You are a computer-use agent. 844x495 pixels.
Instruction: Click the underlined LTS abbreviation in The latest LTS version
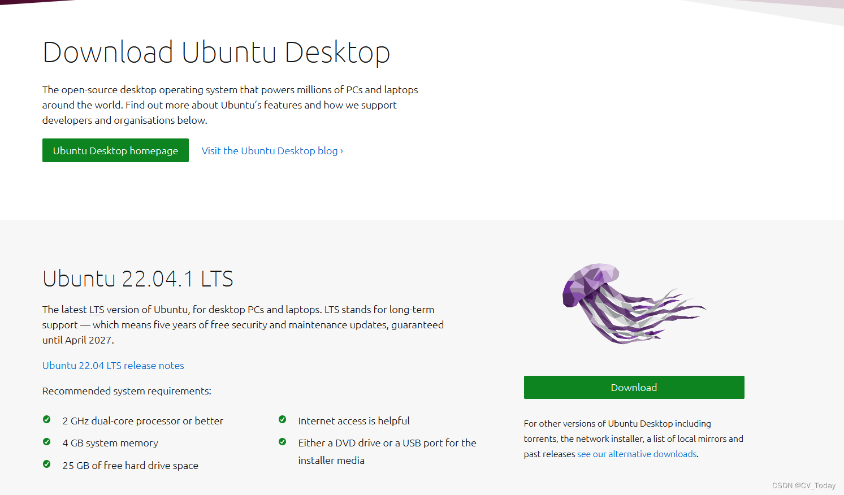pos(97,310)
